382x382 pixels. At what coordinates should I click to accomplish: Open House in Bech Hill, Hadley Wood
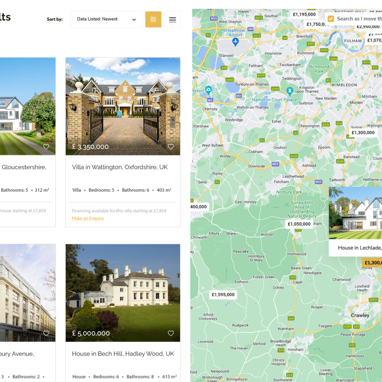[x=123, y=354]
